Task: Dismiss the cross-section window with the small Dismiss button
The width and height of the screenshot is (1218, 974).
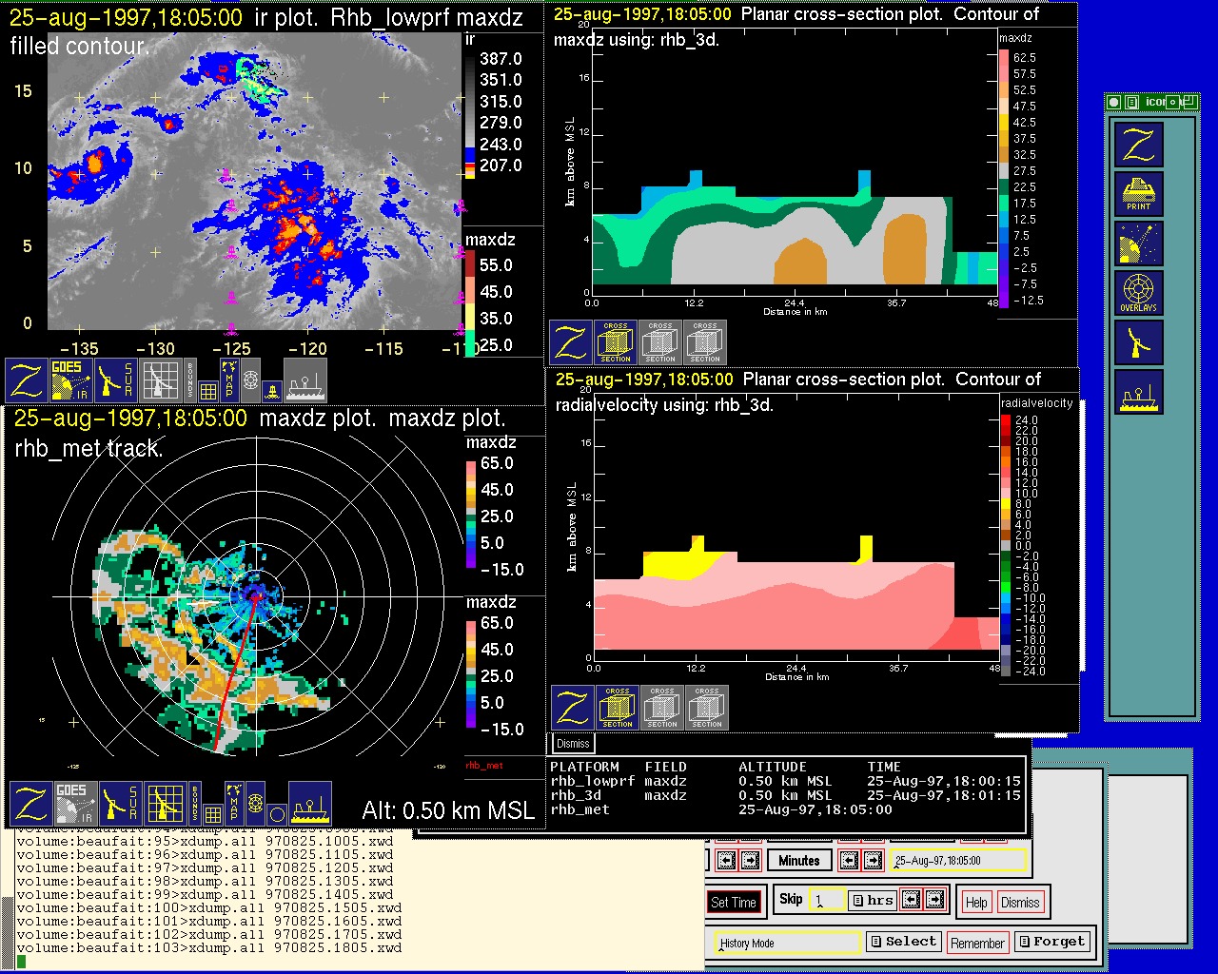Action: coord(573,743)
